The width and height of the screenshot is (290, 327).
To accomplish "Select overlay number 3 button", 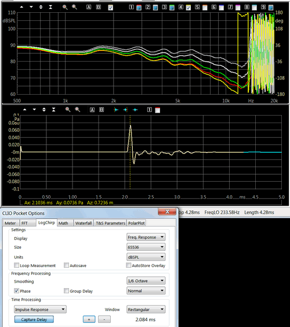I will pos(165,7).
